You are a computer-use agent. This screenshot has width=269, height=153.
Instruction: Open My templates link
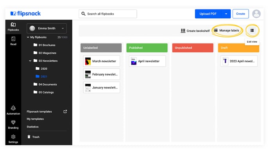pos(35,119)
